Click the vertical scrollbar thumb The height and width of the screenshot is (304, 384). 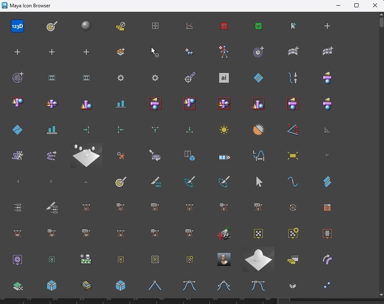[x=381, y=22]
